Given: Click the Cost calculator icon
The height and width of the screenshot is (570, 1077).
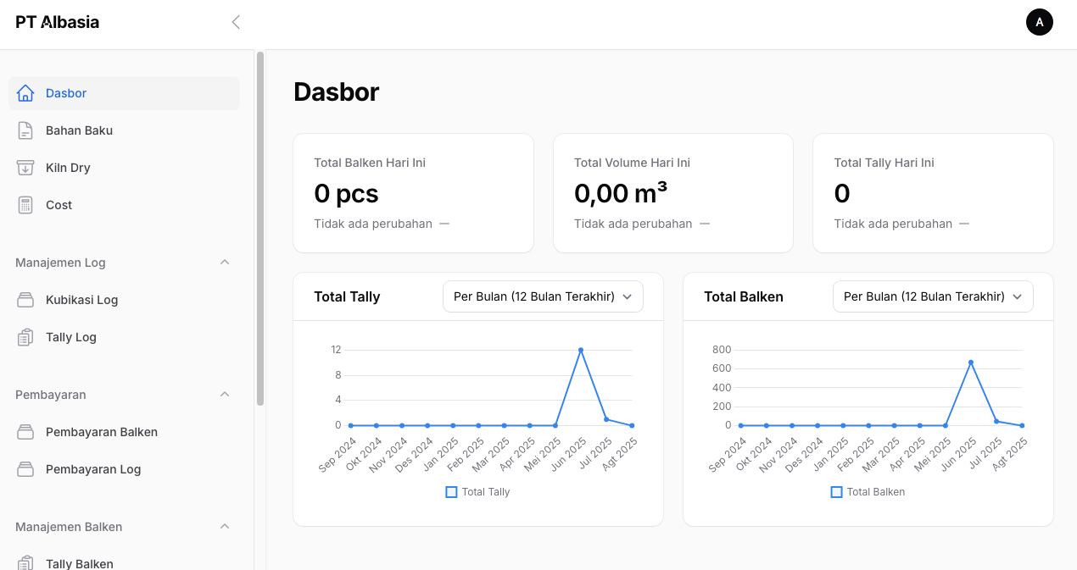Looking at the screenshot, I should (x=25, y=205).
